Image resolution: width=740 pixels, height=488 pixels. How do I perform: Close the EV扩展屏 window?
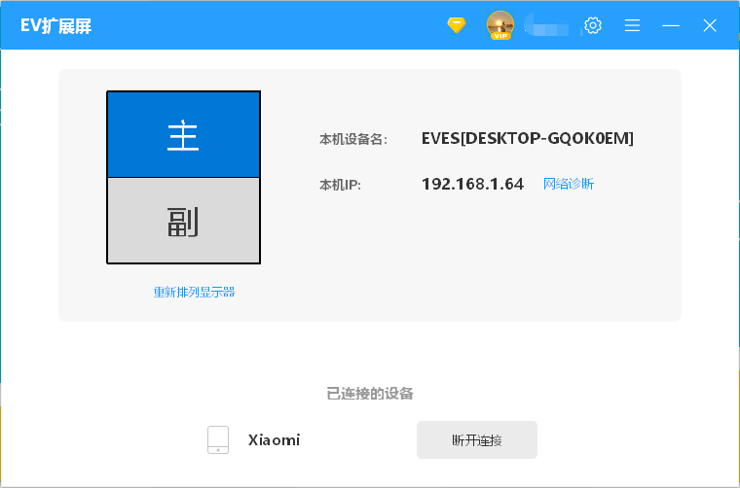pyautogui.click(x=710, y=25)
